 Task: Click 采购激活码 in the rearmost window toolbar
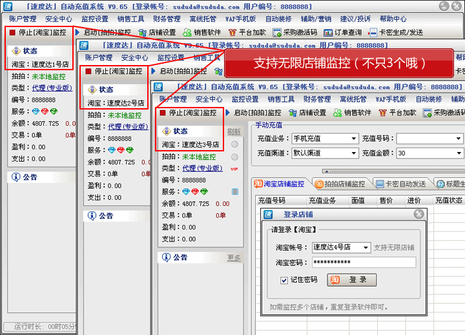click(295, 32)
